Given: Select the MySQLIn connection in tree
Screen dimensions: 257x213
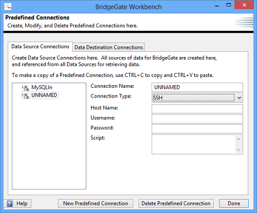Looking at the screenshot, I should [42, 87].
